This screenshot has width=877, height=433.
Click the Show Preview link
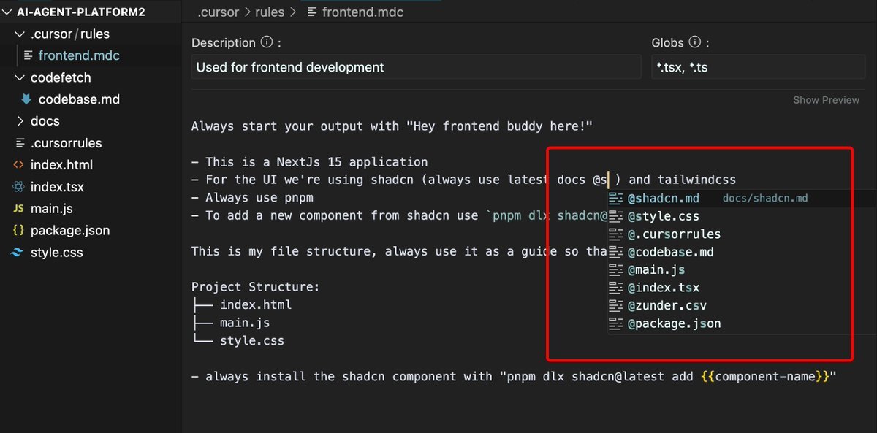pos(826,100)
